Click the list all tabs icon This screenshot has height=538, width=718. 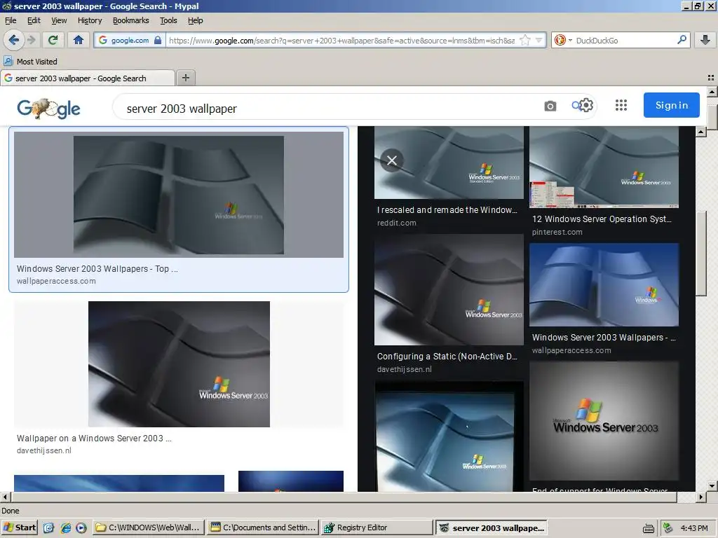coord(711,78)
